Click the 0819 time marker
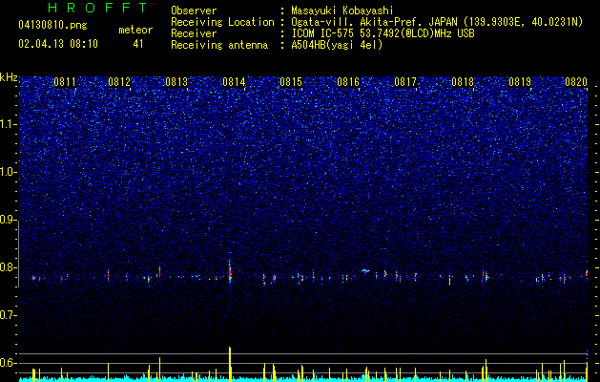This screenshot has width=600, height=382. (x=520, y=82)
